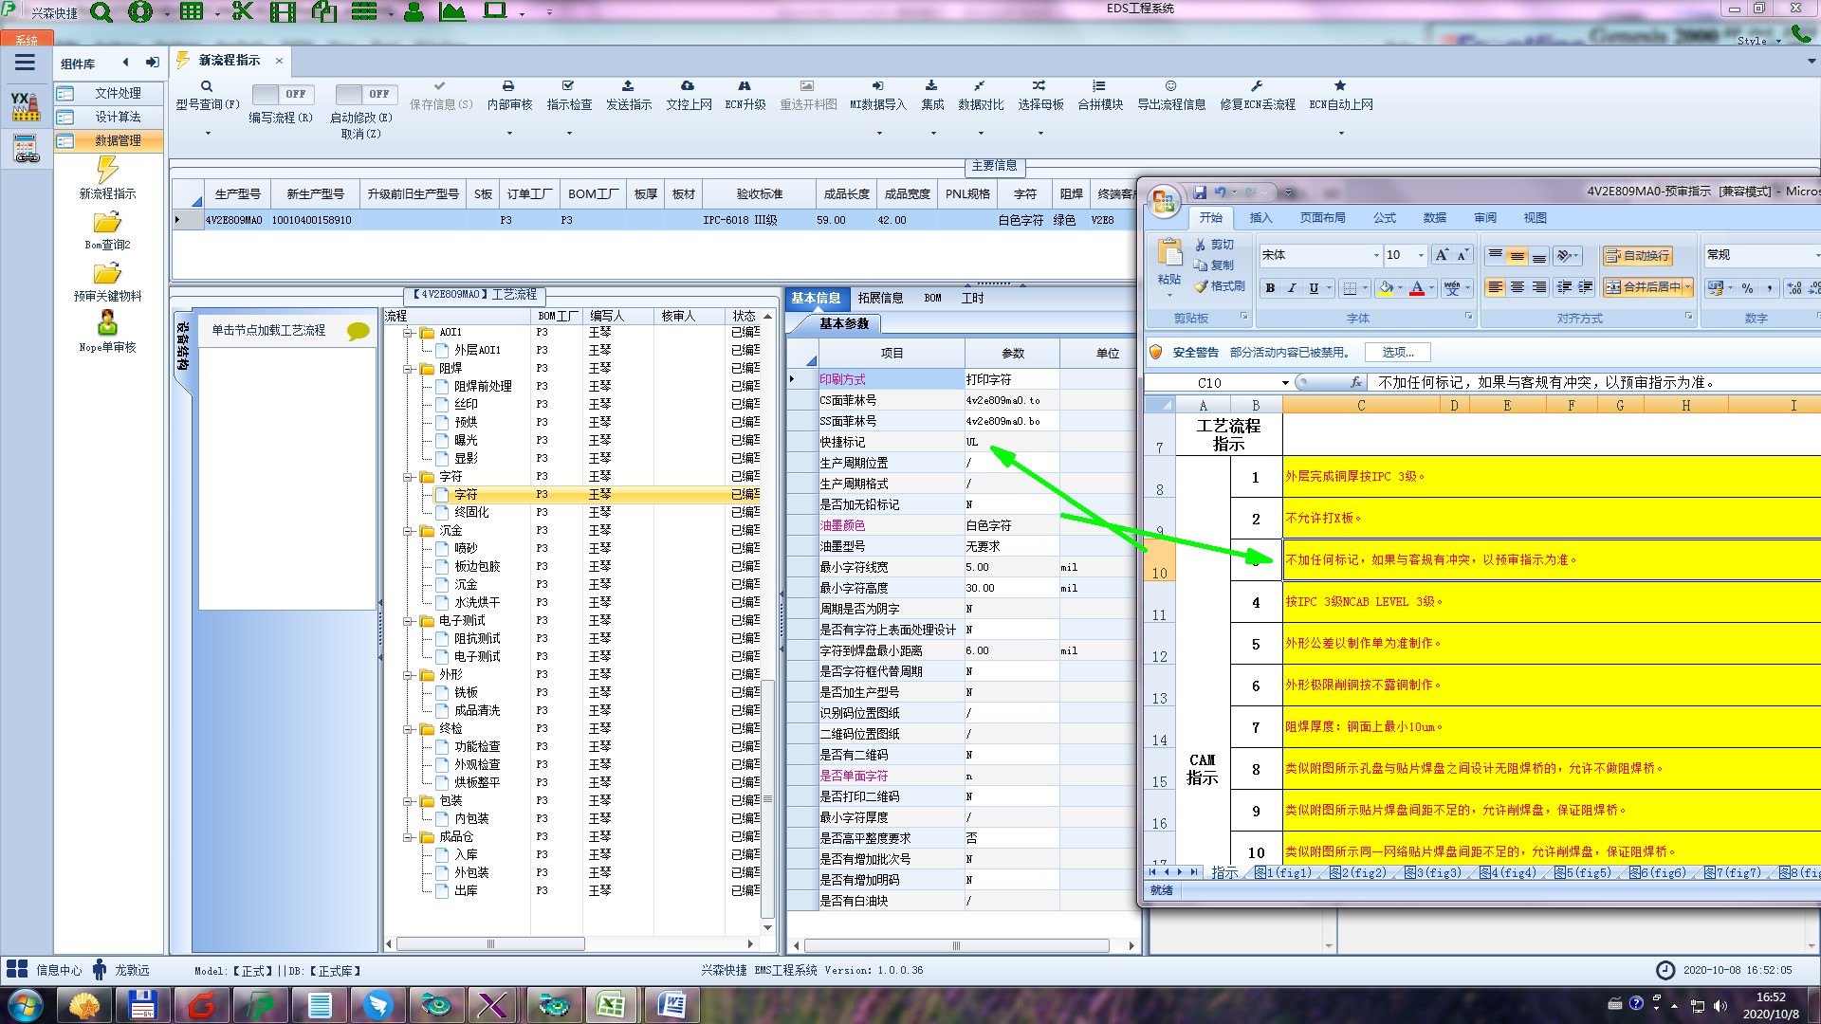This screenshot has height=1024, width=1821.
Task: Click the 内部审核 print icon
Action: tap(508, 86)
